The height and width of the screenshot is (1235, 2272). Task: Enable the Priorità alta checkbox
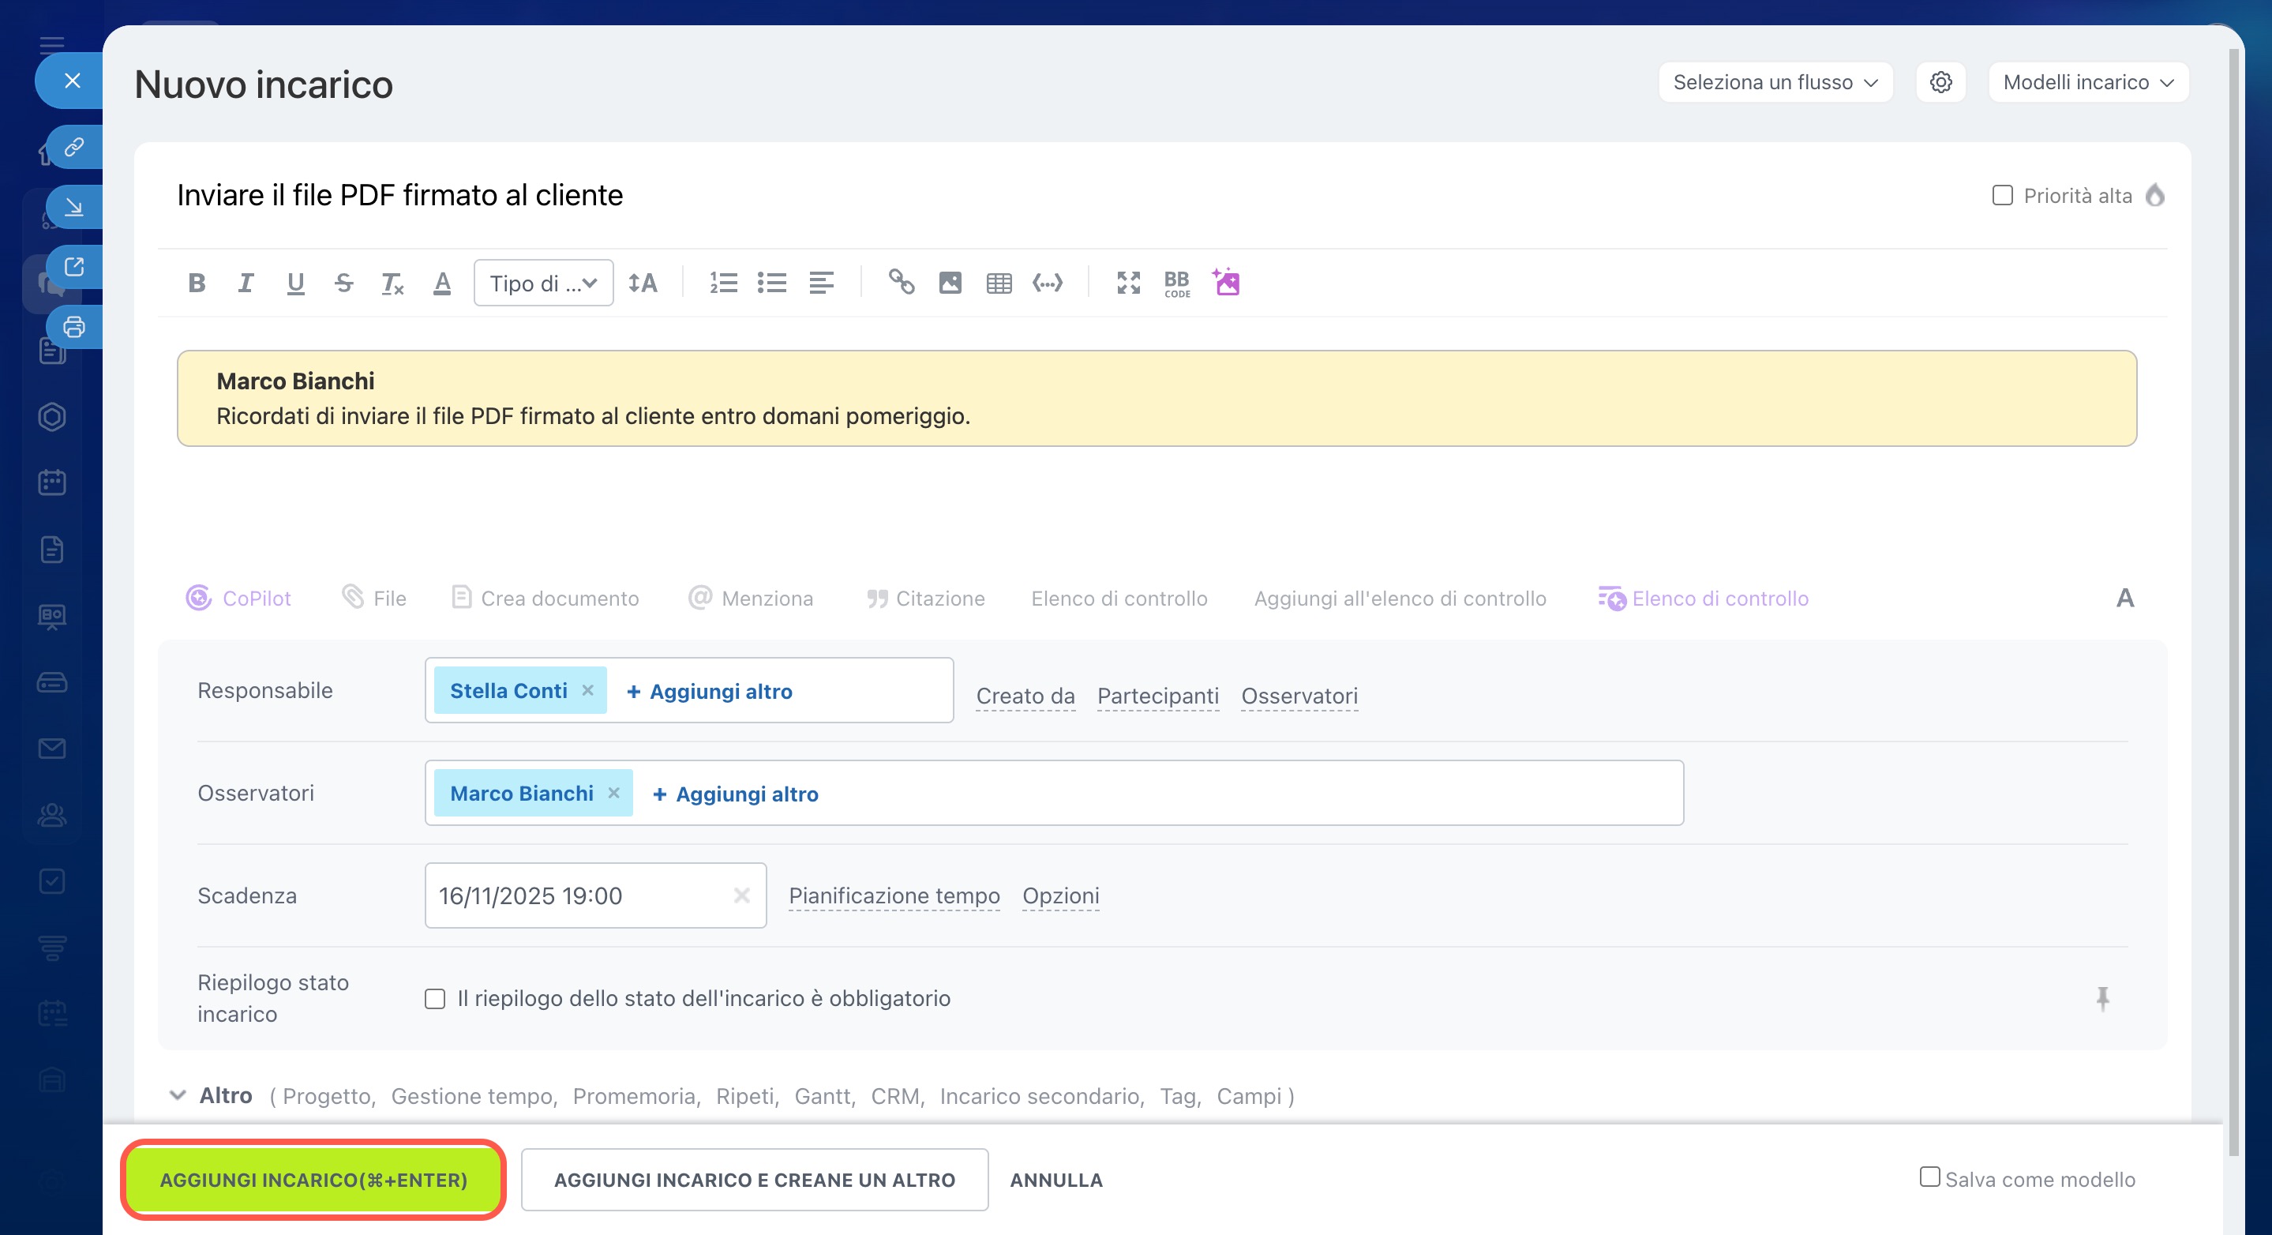click(x=2002, y=195)
